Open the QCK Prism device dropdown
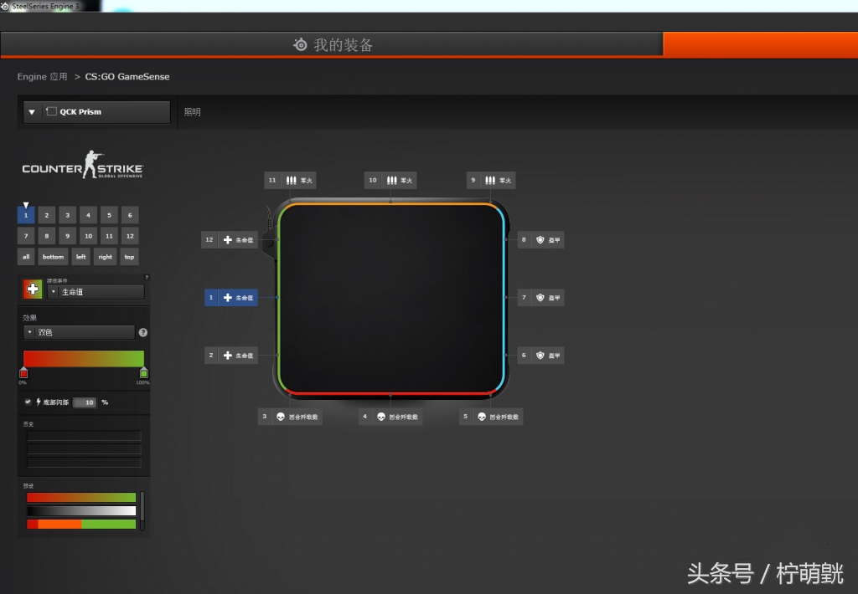858x594 pixels. [x=95, y=111]
